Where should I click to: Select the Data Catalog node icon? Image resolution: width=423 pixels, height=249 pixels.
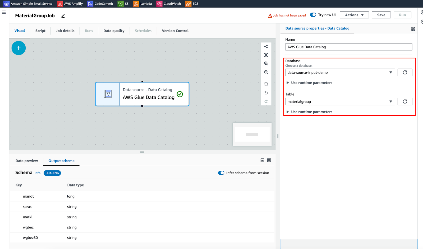tap(108, 94)
